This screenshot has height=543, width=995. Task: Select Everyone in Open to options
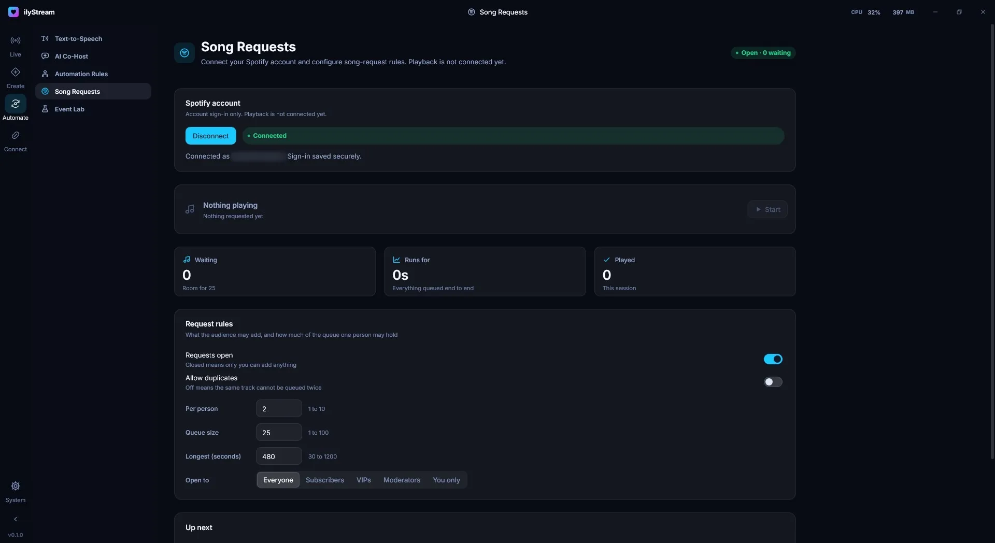point(278,480)
